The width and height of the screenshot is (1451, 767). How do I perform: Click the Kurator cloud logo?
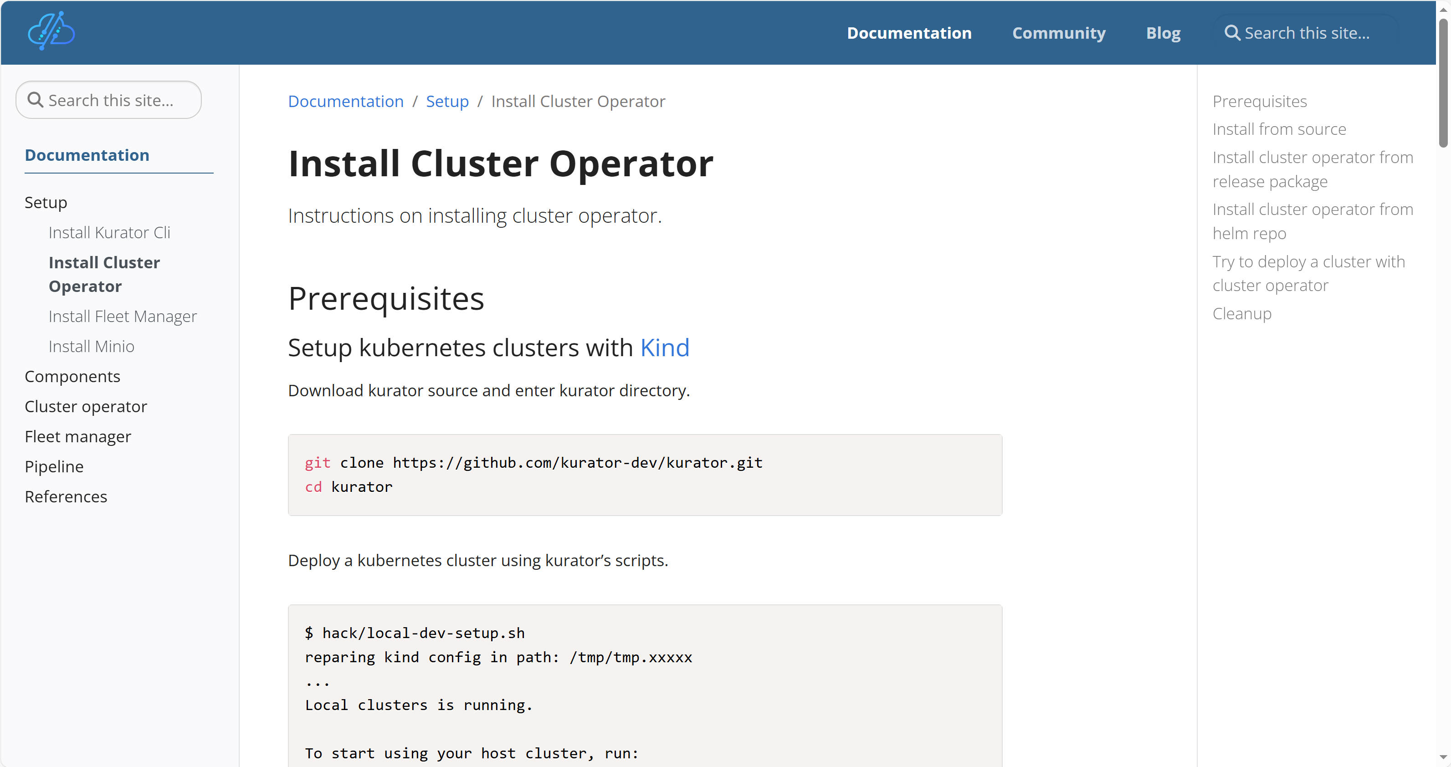(x=51, y=31)
